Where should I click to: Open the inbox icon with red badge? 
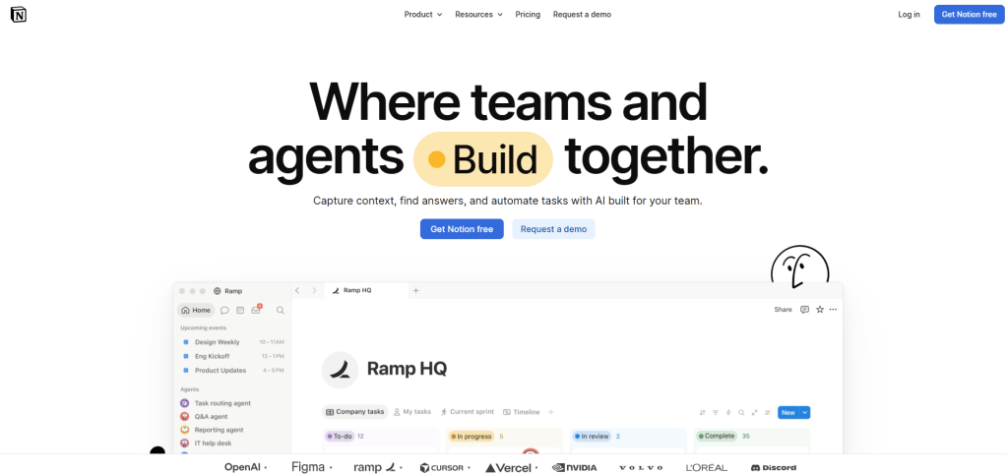(x=256, y=310)
